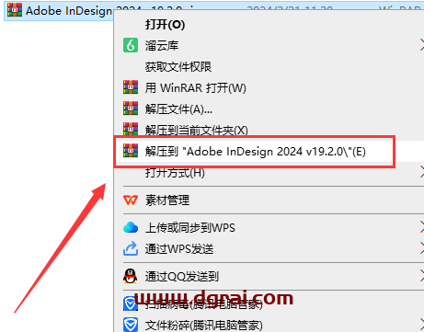This screenshot has height=332, width=424.
Task: Expand the 上传或同步到WPS submenu arrow
Action: (x=422, y=227)
